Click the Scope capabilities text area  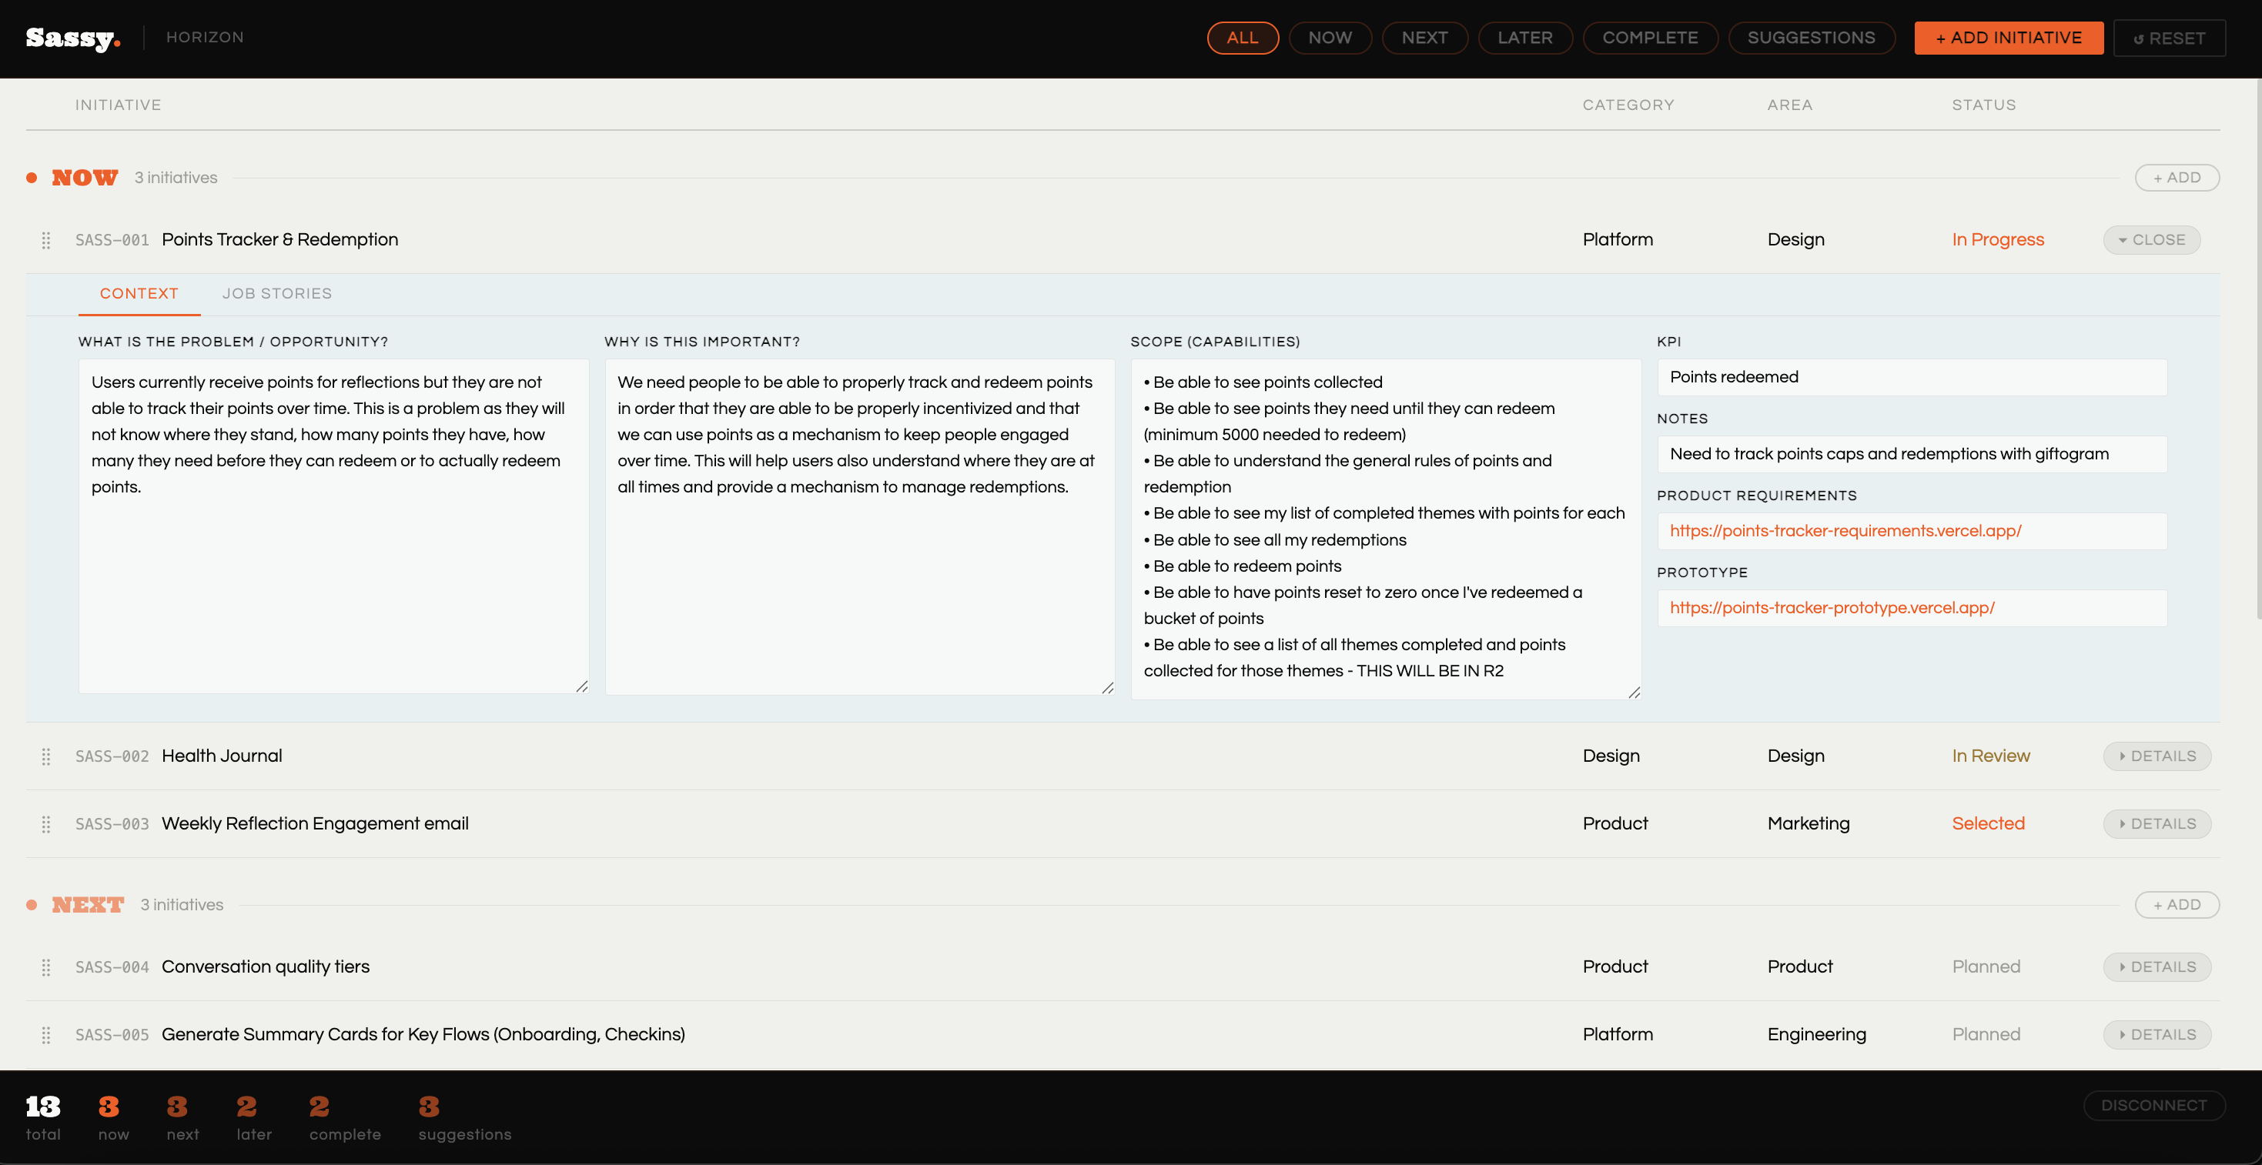pyautogui.click(x=1386, y=529)
